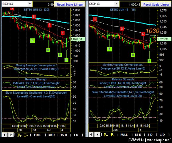172x143 pixels.
Task: Select 30 D range in left chart
Action: click(51, 135)
